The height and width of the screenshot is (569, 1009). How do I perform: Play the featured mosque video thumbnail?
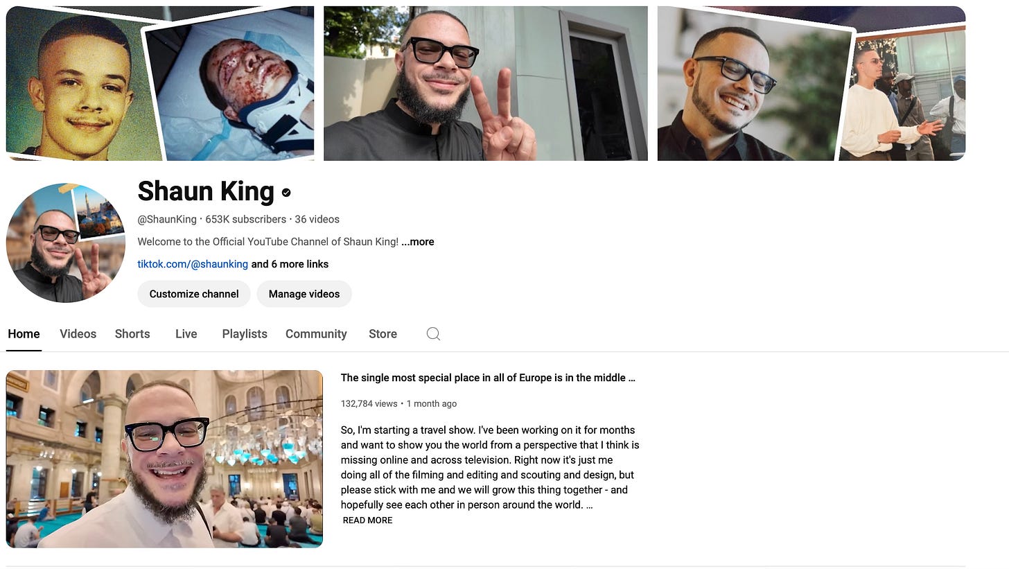tap(164, 459)
